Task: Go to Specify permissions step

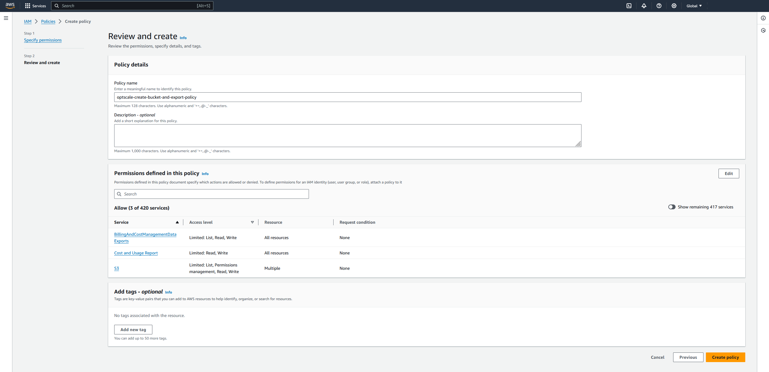Action: coord(43,40)
